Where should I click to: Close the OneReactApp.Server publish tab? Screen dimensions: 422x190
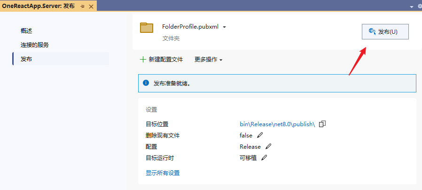[91, 7]
